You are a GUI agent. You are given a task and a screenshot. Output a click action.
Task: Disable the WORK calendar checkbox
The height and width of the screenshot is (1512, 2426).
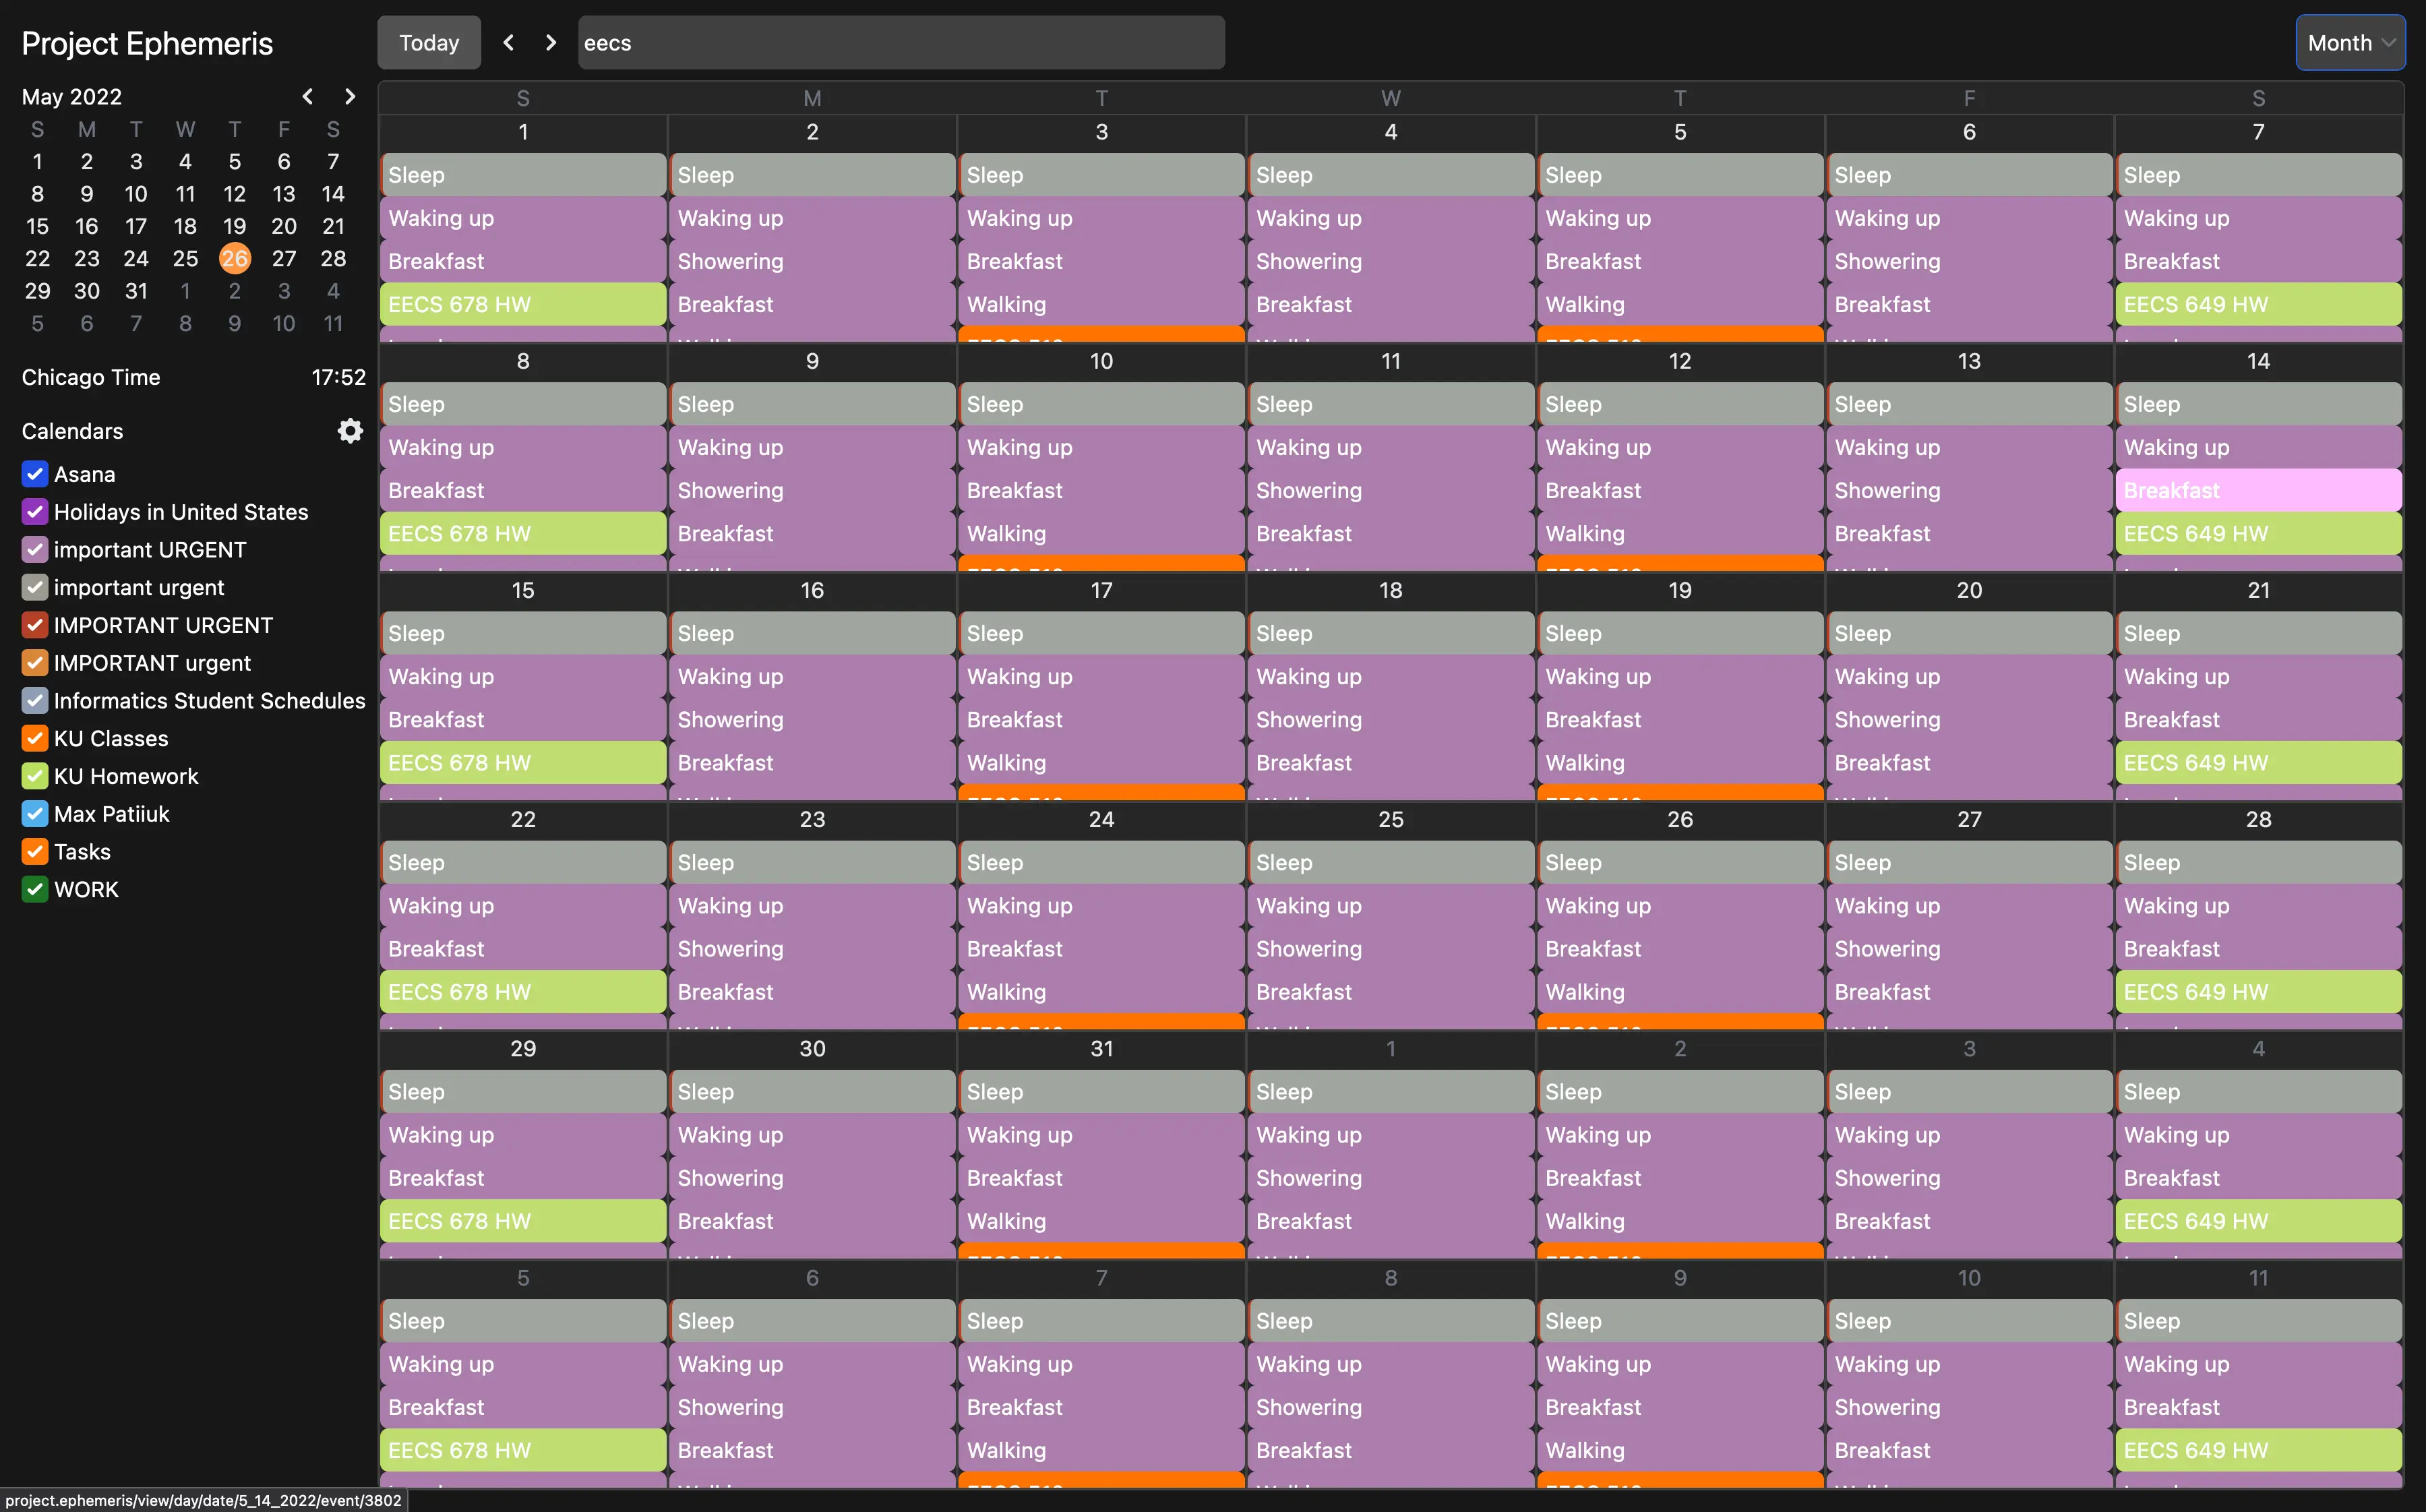(35, 889)
